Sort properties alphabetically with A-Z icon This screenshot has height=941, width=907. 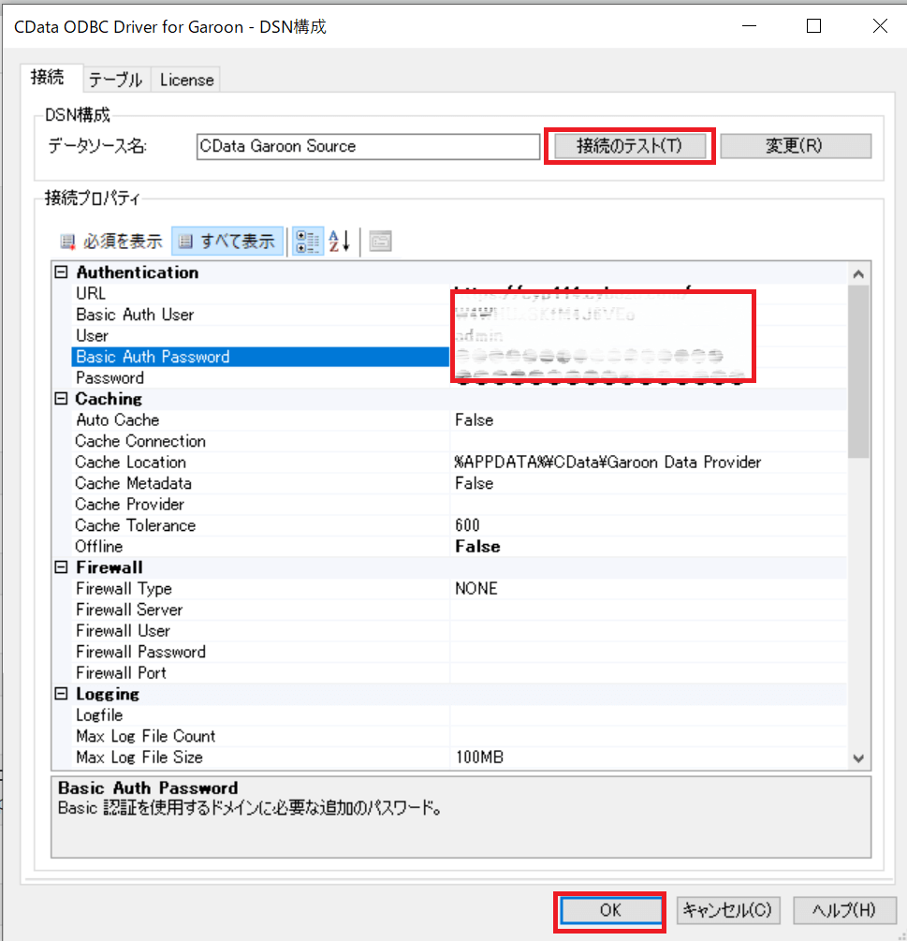pyautogui.click(x=340, y=242)
